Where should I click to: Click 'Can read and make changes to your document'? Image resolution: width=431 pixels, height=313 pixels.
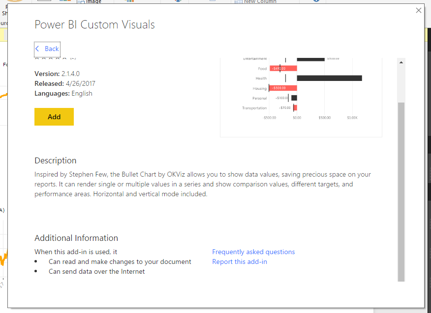coord(120,262)
